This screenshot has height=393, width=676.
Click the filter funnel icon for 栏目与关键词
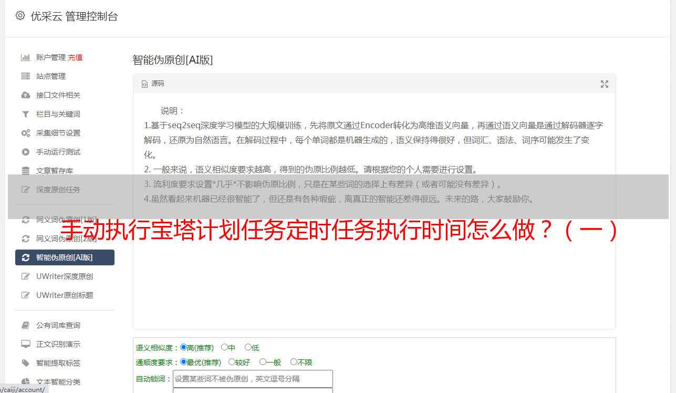(25, 114)
